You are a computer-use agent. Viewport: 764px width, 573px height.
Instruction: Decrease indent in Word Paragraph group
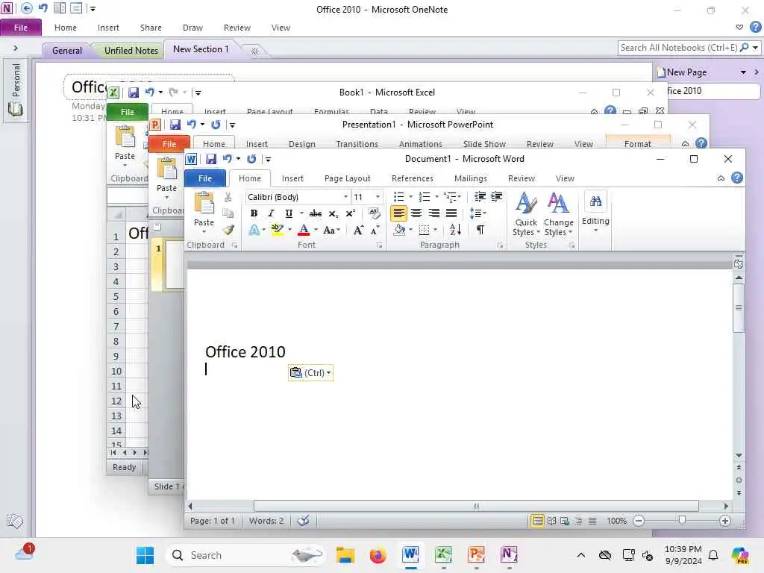pyautogui.click(x=480, y=197)
